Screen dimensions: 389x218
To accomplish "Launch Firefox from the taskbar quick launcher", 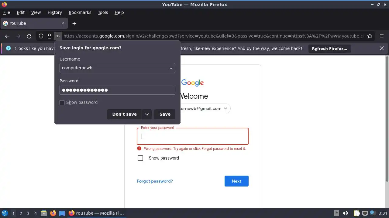I will coord(53,213).
